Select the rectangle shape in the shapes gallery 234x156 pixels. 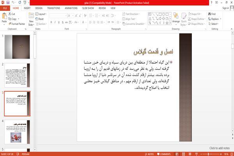160,14
